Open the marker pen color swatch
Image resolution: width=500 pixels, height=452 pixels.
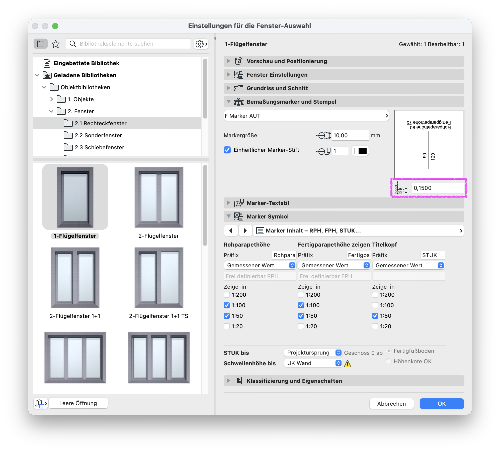pos(360,151)
